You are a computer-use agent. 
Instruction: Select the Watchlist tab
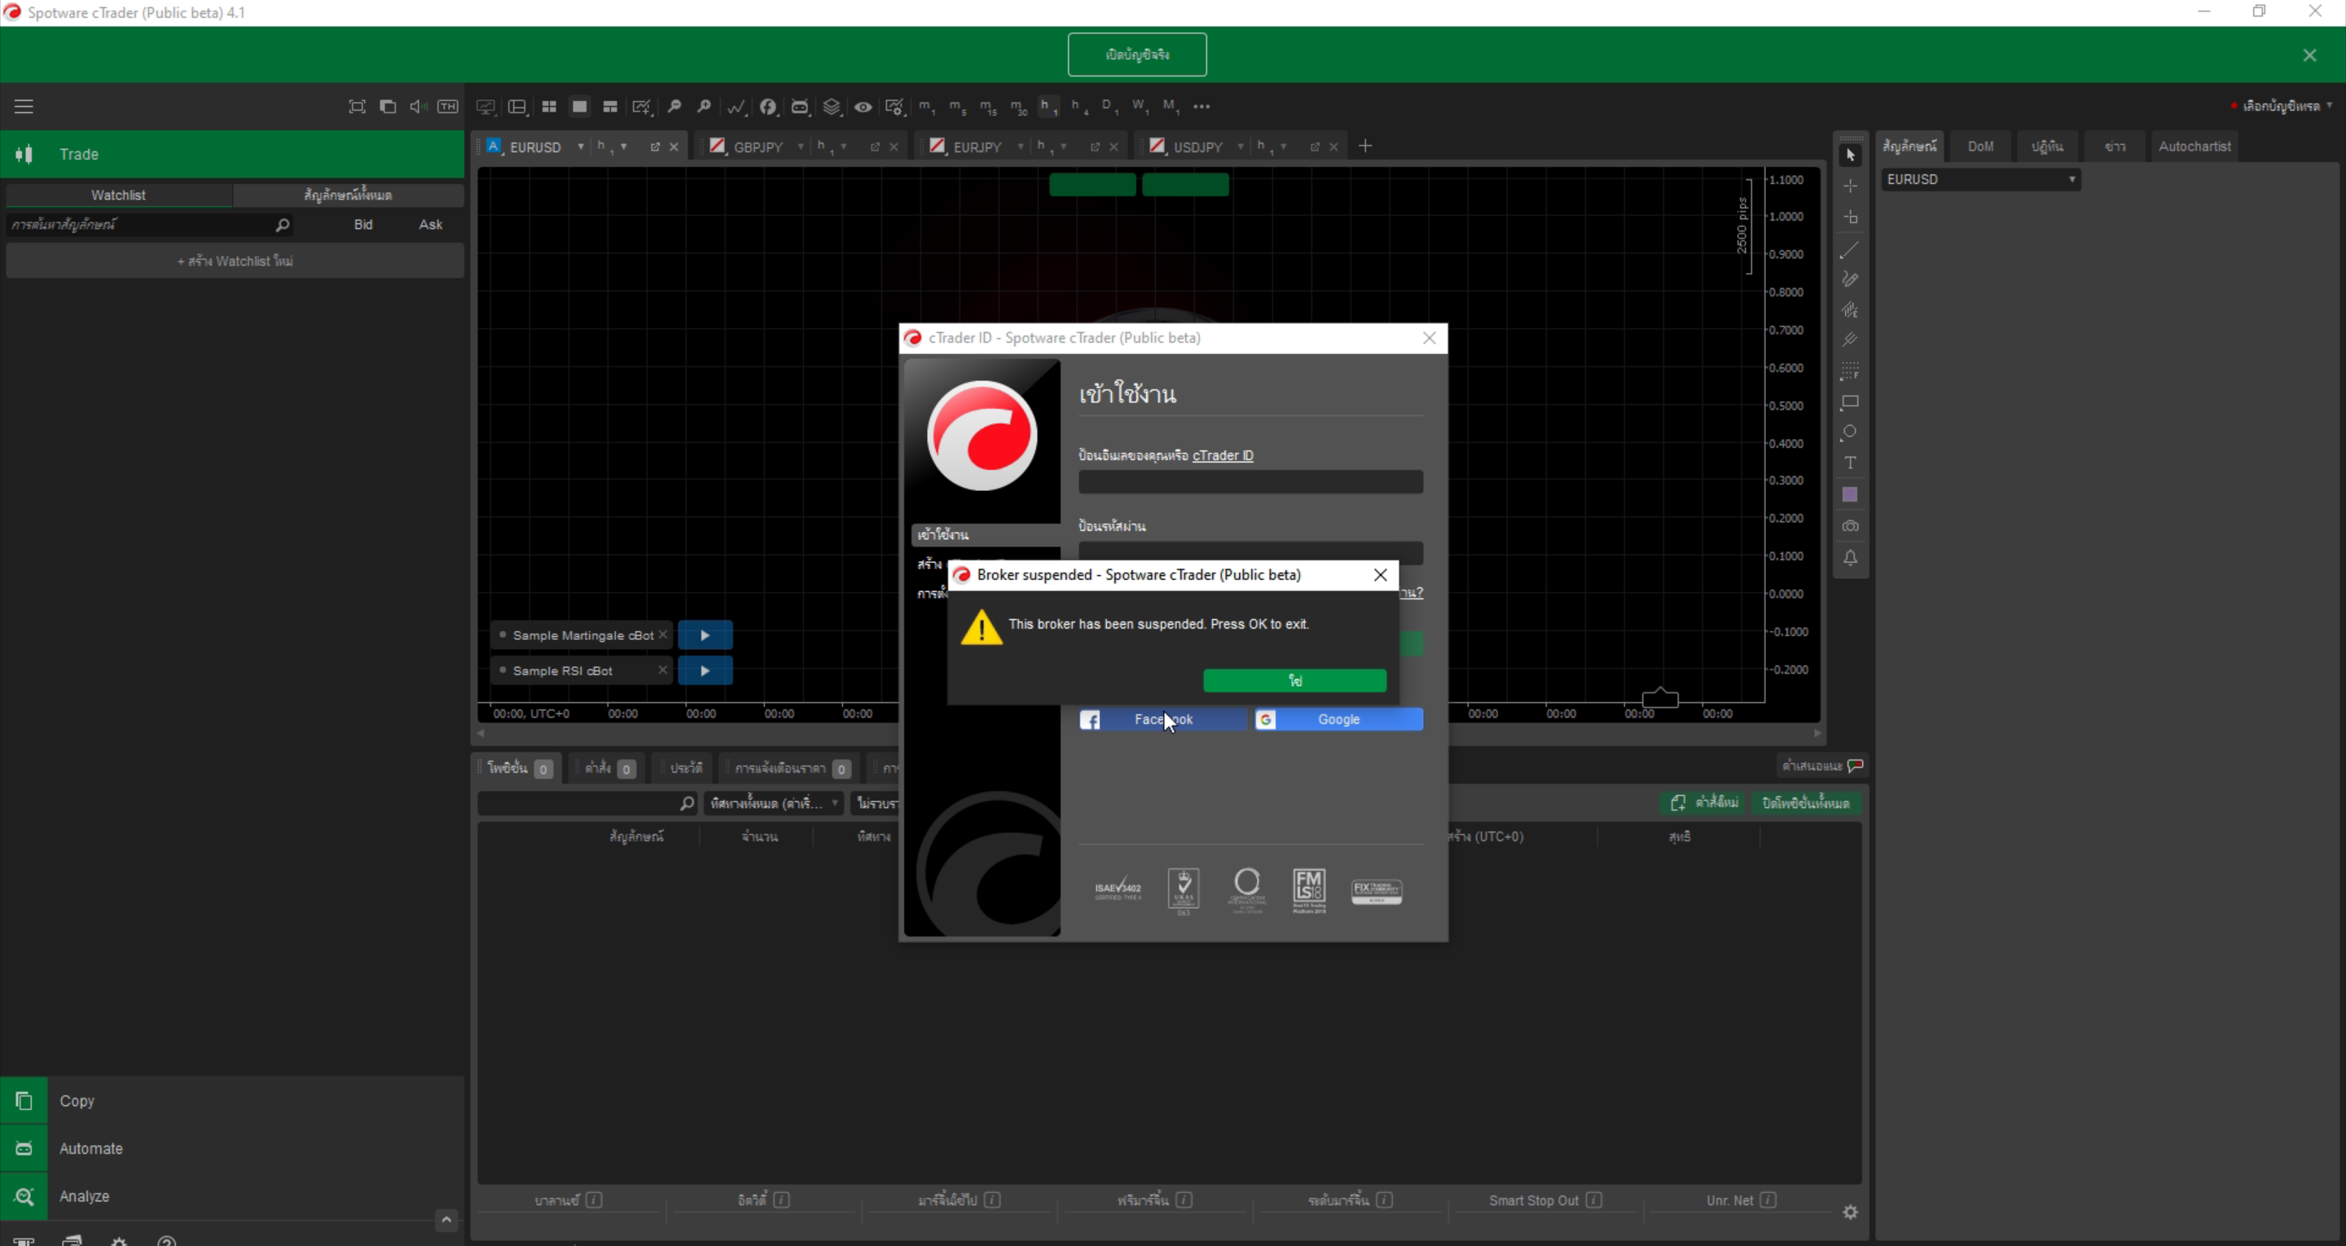pos(118,195)
